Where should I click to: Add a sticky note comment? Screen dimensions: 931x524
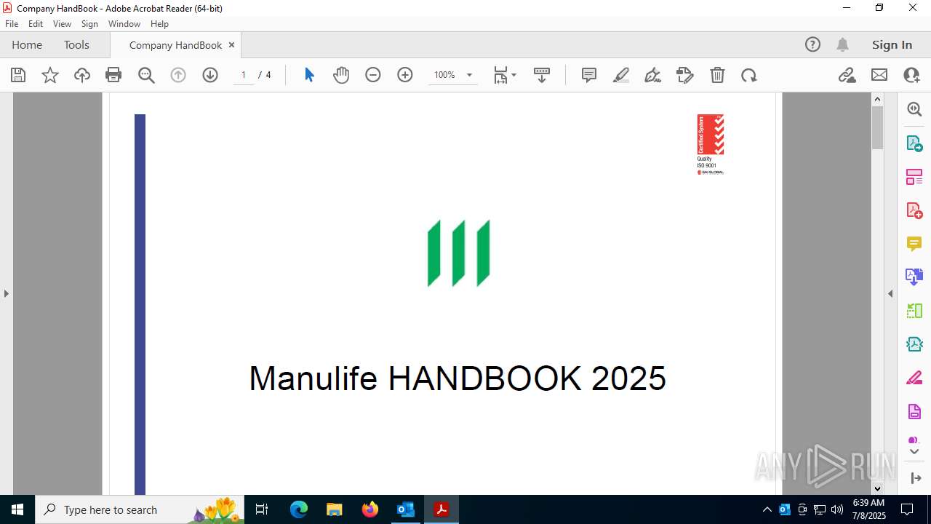589,75
